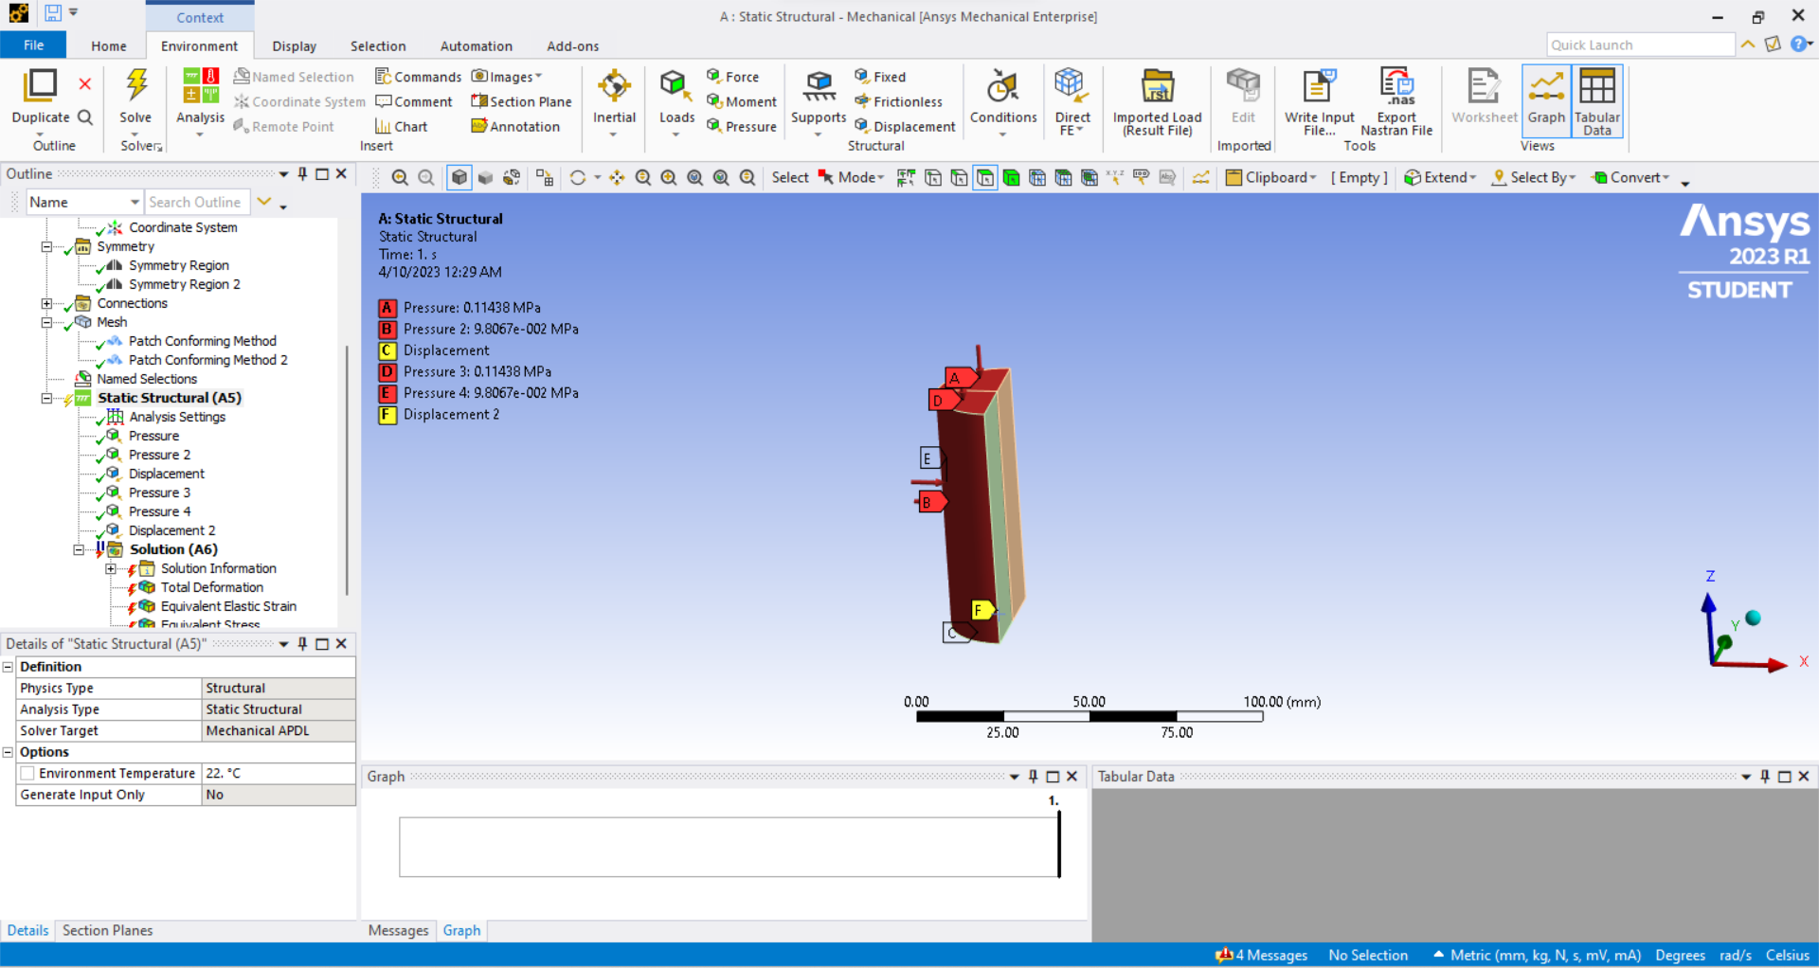This screenshot has height=968, width=1819.
Task: Click the Annotation button
Action: tap(515, 126)
